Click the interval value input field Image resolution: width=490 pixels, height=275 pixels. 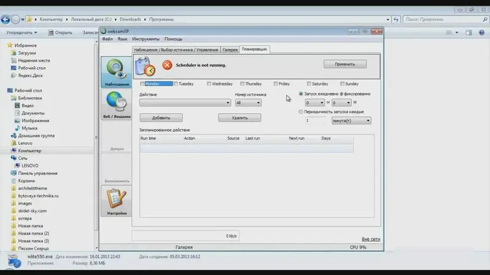[x=315, y=120]
